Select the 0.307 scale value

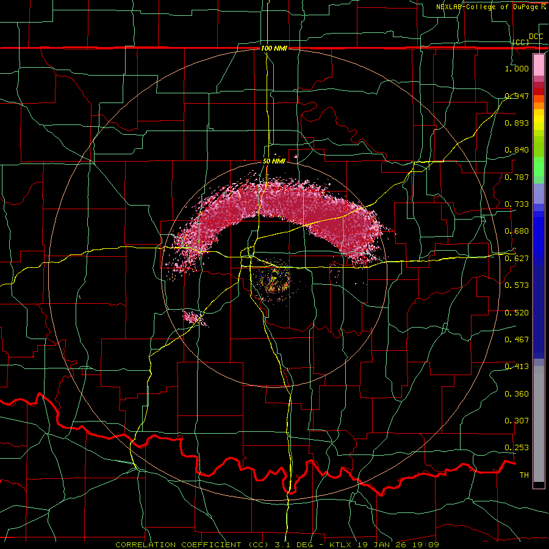[x=517, y=421]
